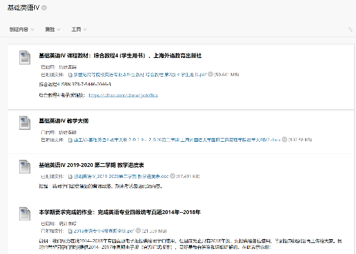Open options chevron next to 2018 pdf attachment
Viewport: 356px width, 254px height.
138,231
